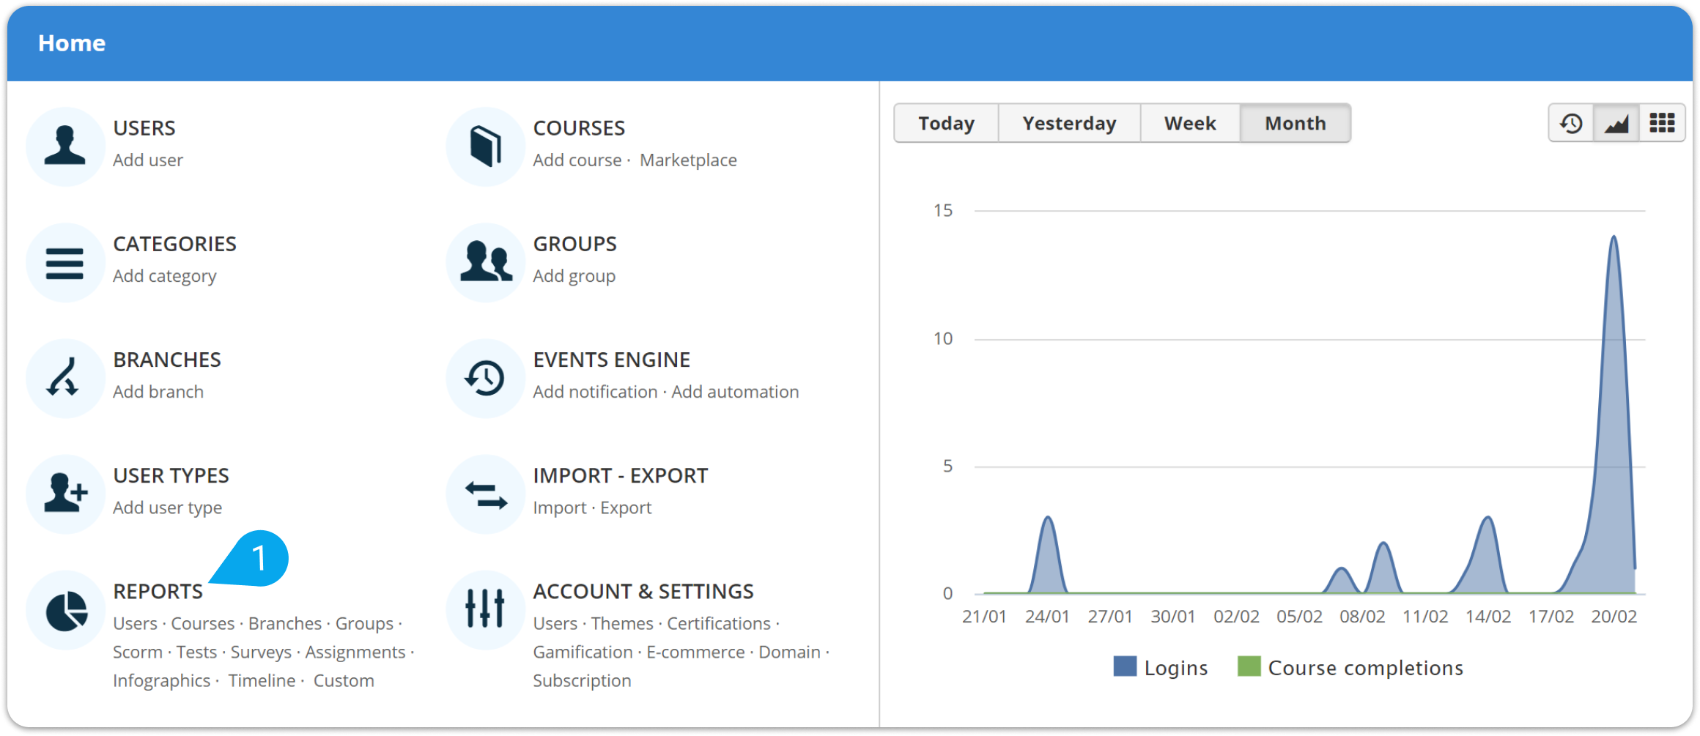Open the IMPORT - EXPORT heading link
The width and height of the screenshot is (1700, 736).
[621, 476]
